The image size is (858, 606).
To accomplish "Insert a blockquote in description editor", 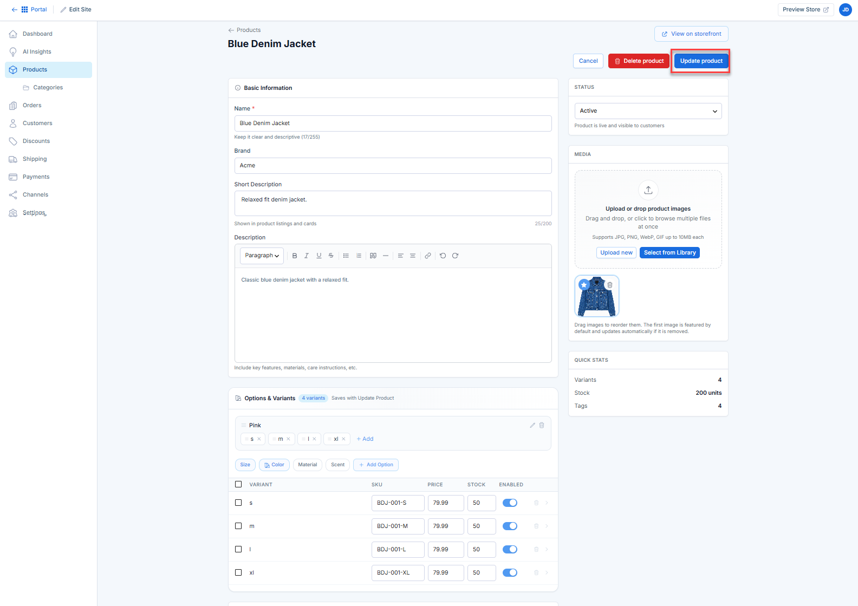I will 373,256.
